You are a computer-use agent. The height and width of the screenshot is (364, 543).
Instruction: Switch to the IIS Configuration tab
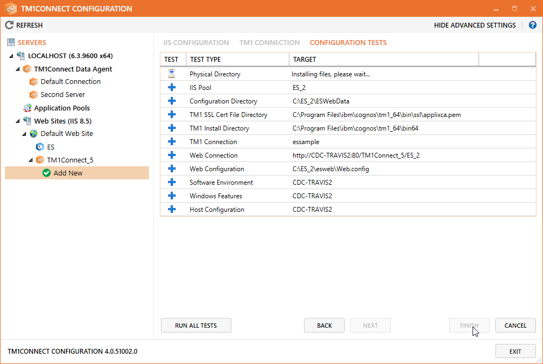click(x=196, y=43)
